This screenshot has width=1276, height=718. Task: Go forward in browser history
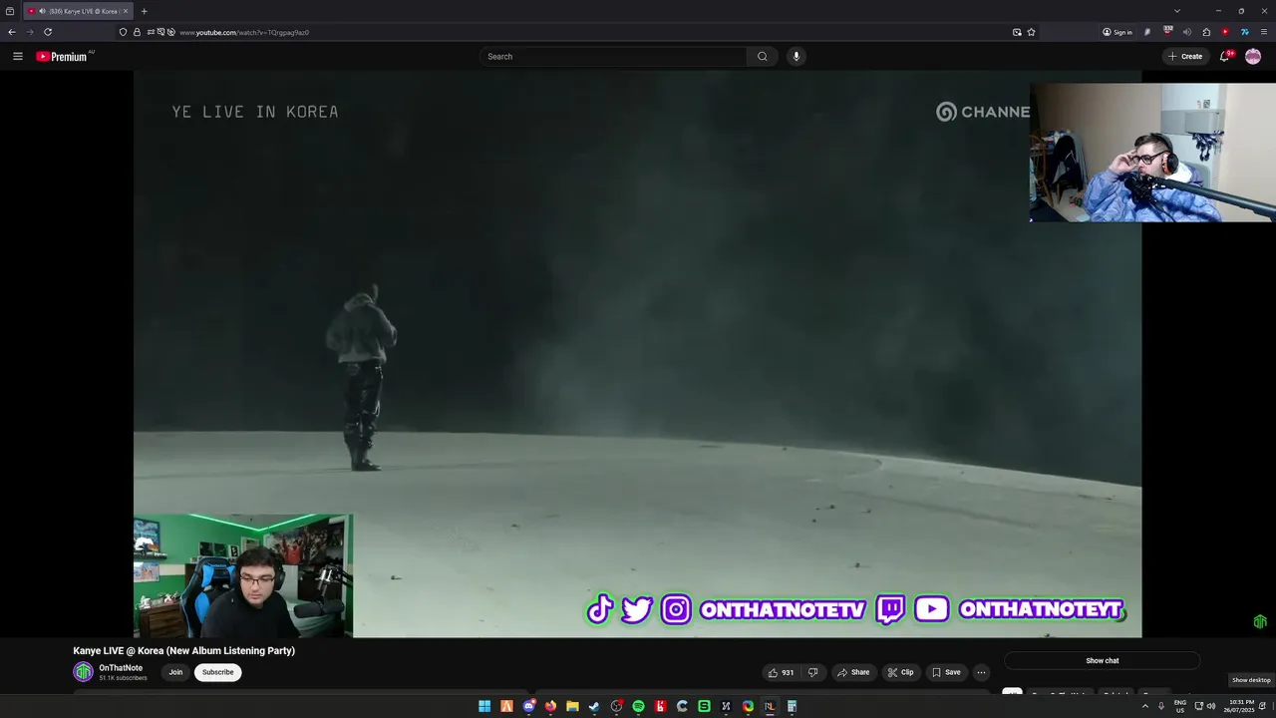tap(29, 32)
